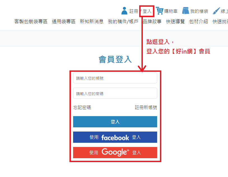Image resolution: width=228 pixels, height=177 pixels.
Task: Go to the 品牌故事 page
Action: click(x=152, y=21)
